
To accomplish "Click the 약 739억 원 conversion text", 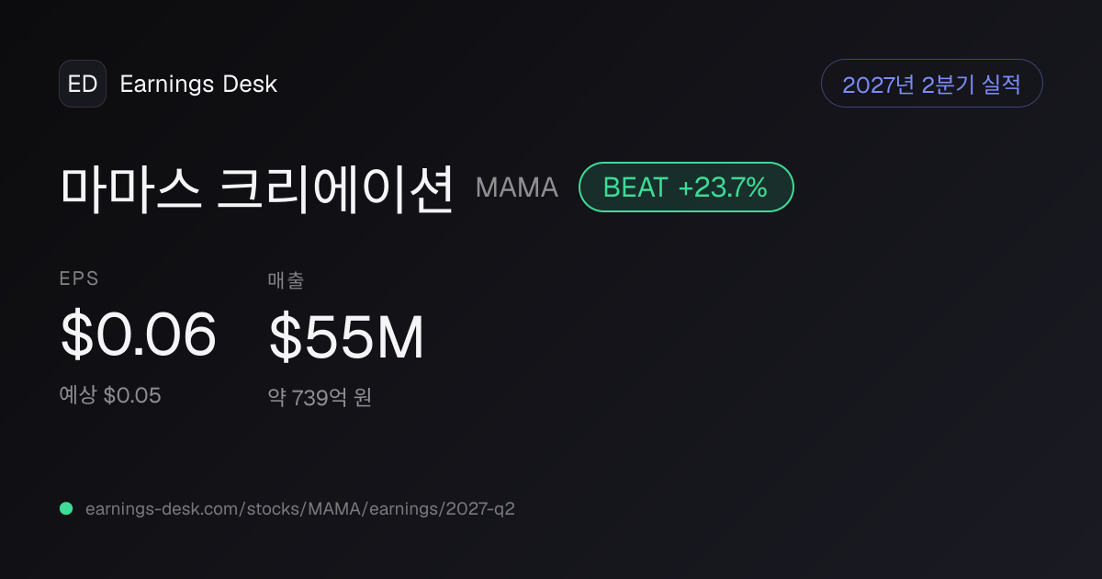I will pyautogui.click(x=320, y=398).
